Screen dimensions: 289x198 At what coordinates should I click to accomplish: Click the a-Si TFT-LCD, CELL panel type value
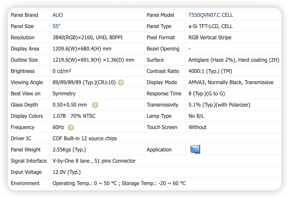click(210, 26)
